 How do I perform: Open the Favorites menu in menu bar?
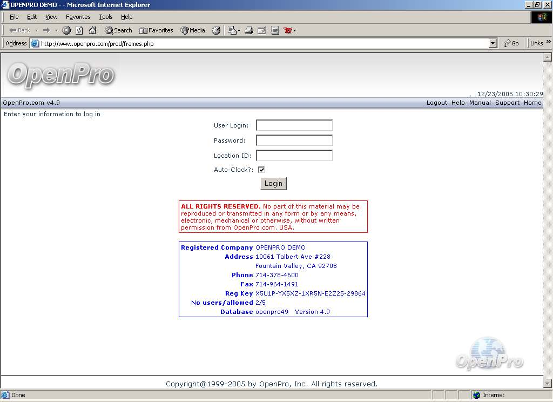78,17
